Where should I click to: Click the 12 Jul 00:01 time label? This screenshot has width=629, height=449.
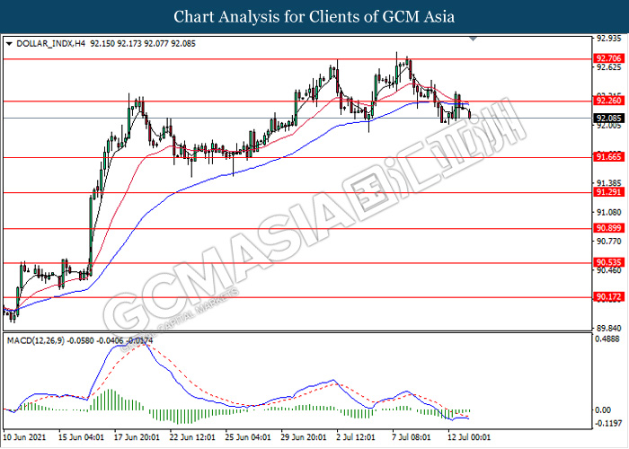point(469,437)
